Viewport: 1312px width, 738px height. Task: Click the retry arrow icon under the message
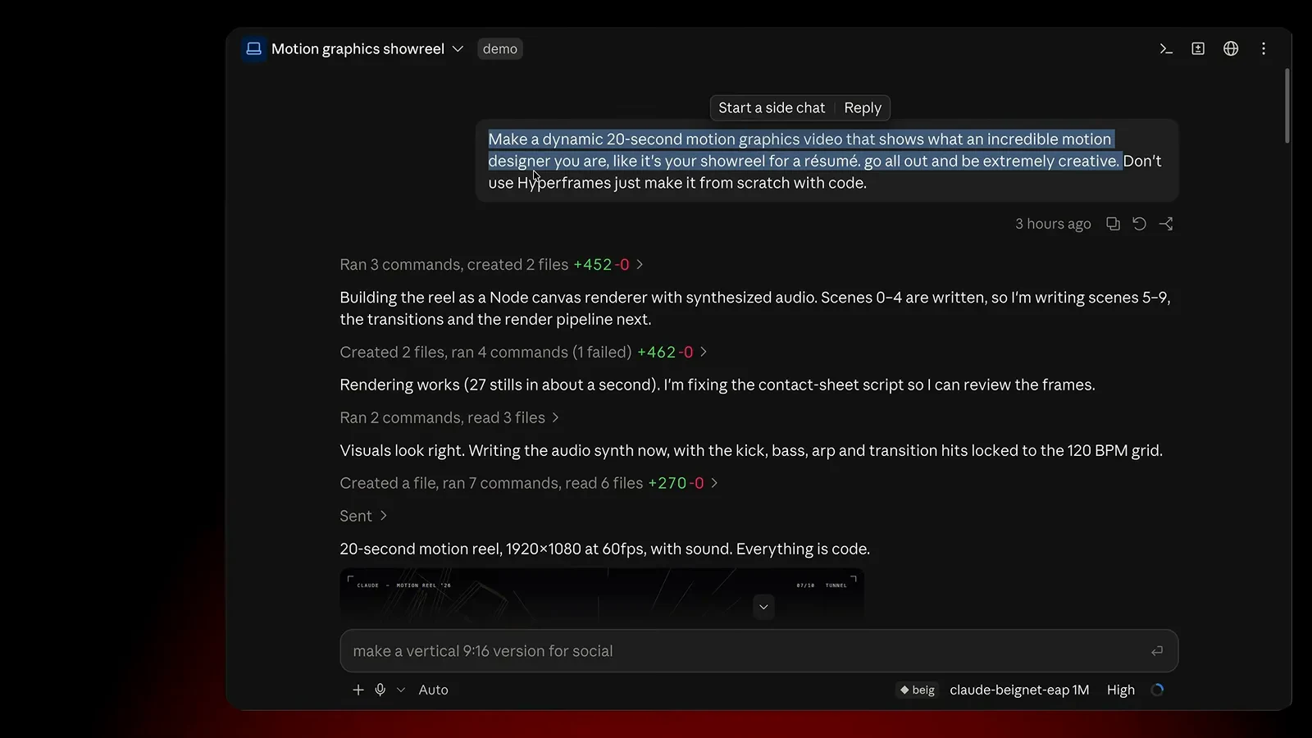1139,224
